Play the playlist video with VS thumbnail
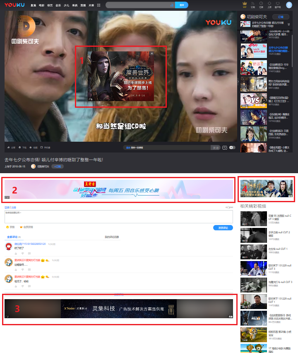This screenshot has height=353, width=298. click(253, 101)
